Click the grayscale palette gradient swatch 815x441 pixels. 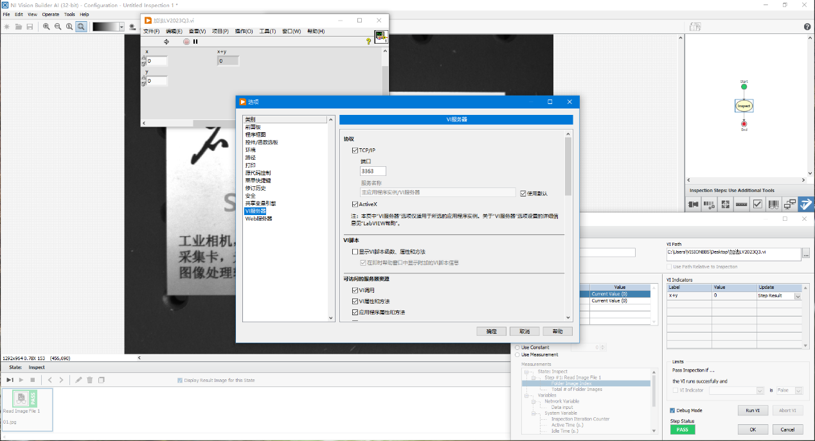106,26
